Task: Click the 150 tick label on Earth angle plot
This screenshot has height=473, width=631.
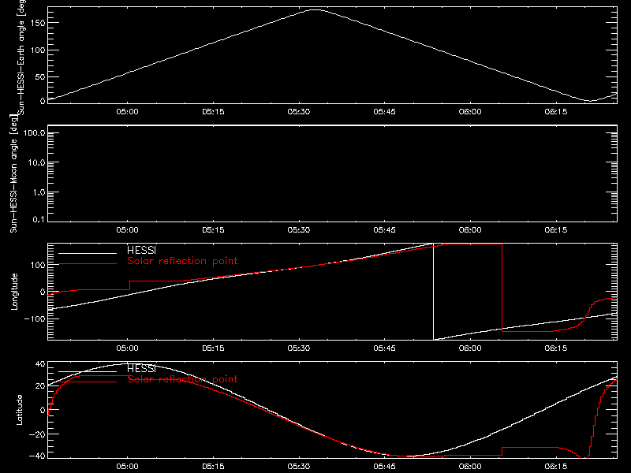Action: pos(37,24)
